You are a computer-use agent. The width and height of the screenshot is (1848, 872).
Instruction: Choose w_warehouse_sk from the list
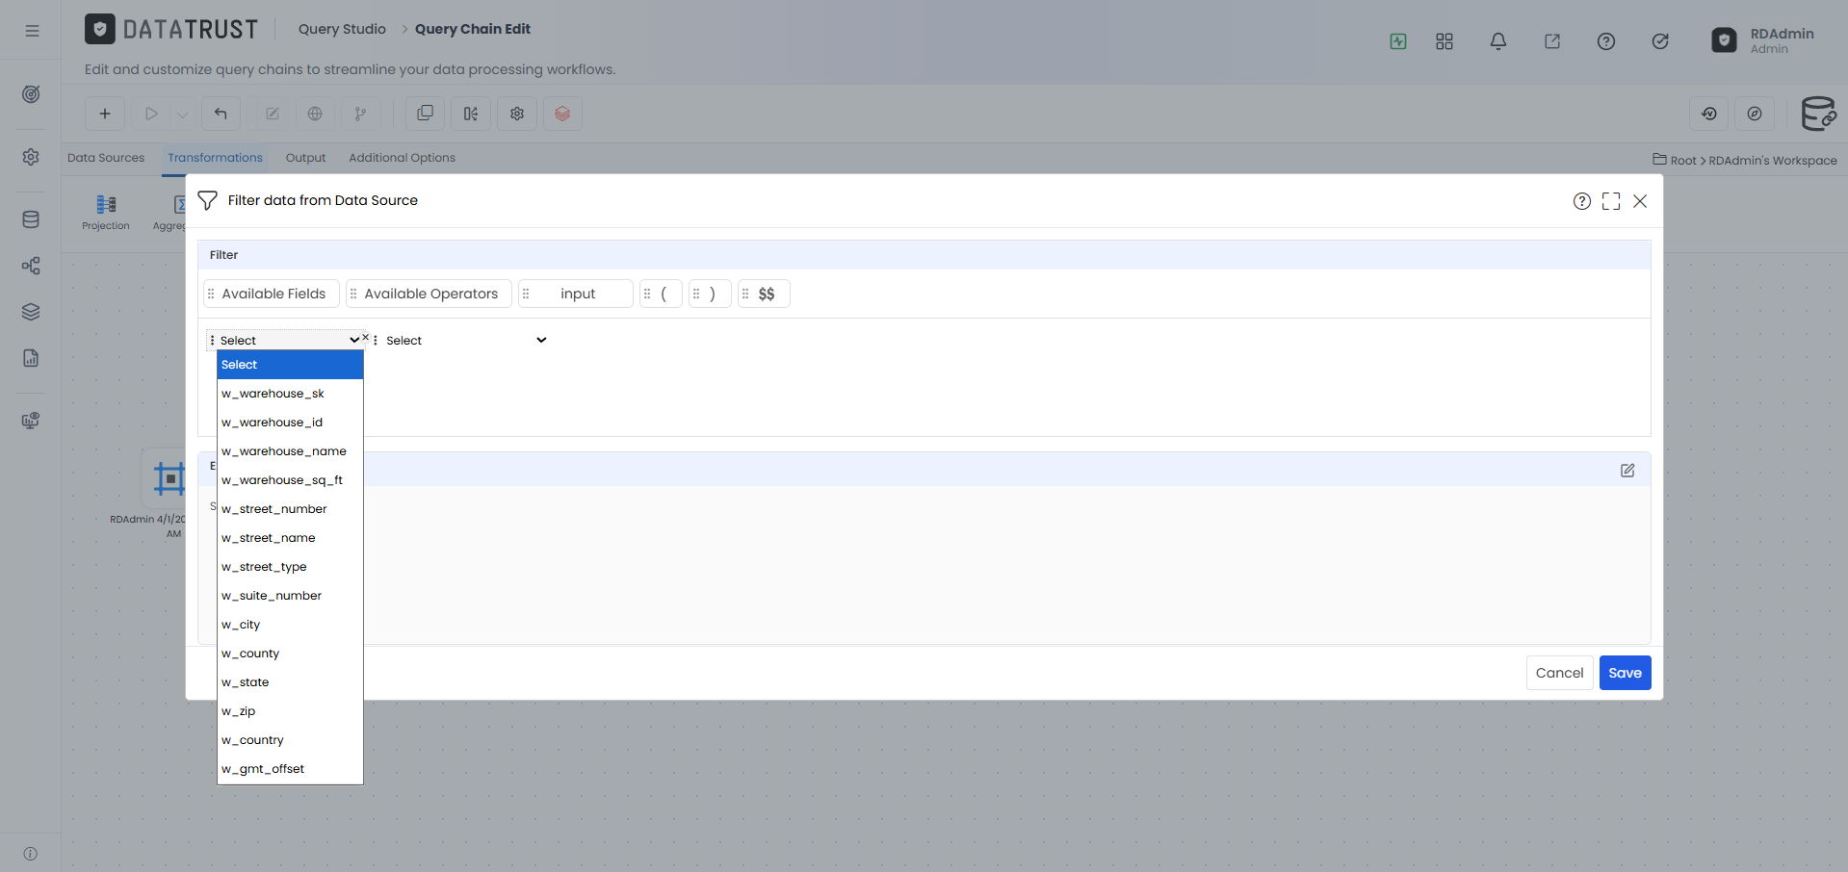coord(290,394)
